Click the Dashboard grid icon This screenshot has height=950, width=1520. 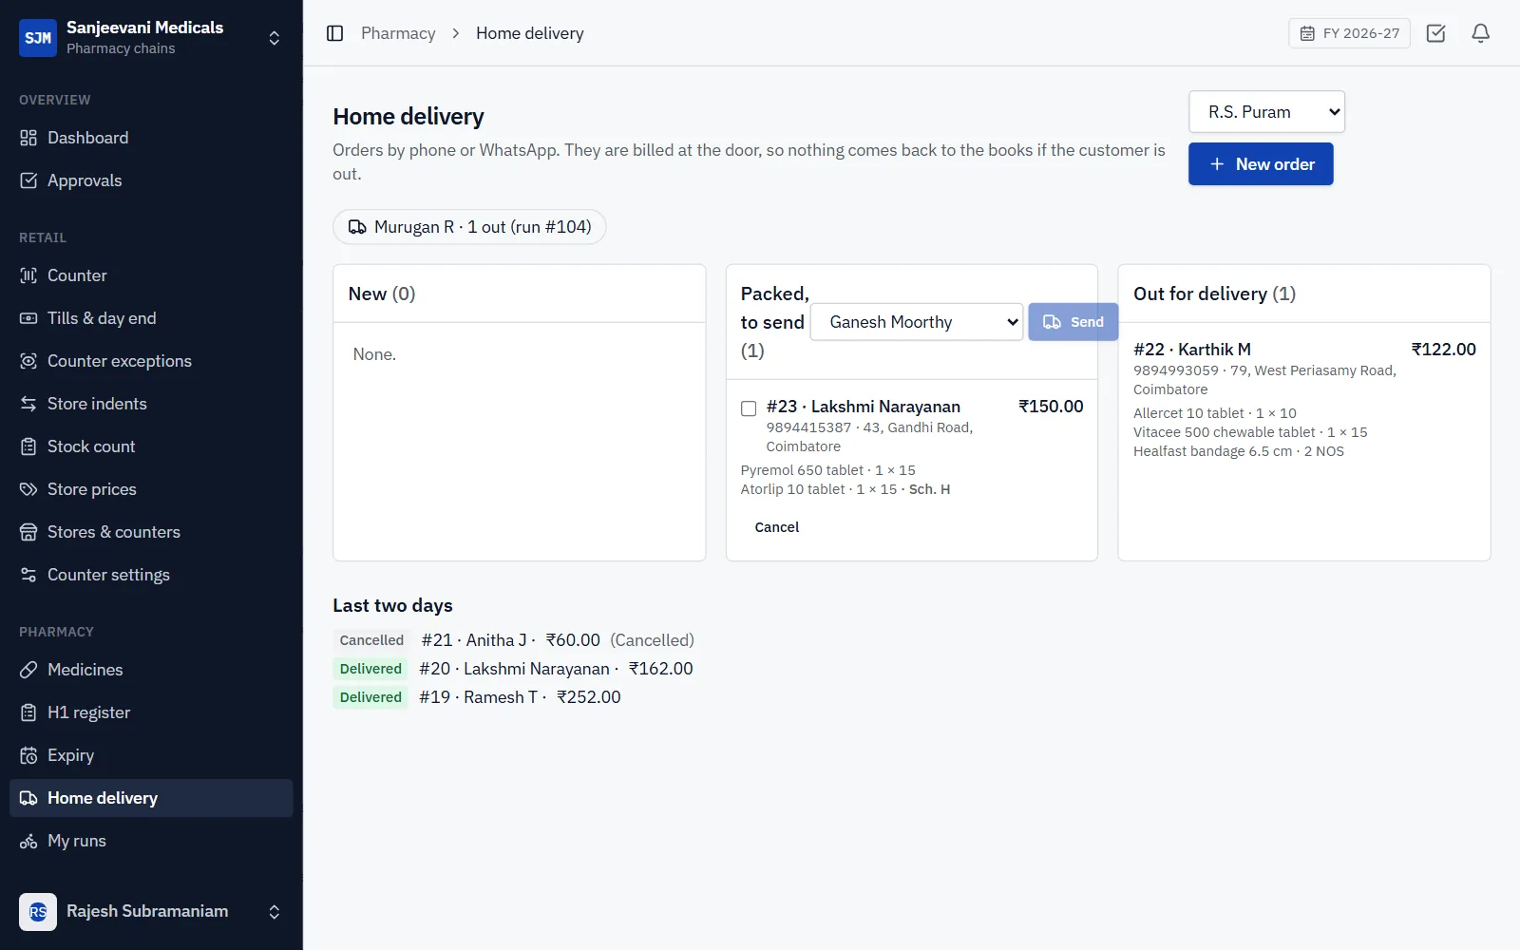28,138
